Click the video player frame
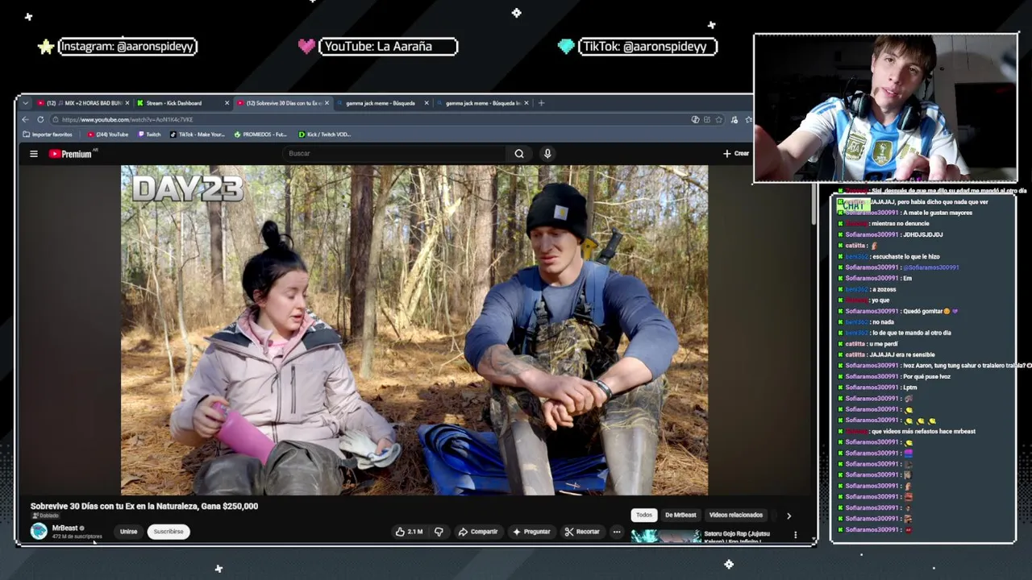 click(x=414, y=330)
